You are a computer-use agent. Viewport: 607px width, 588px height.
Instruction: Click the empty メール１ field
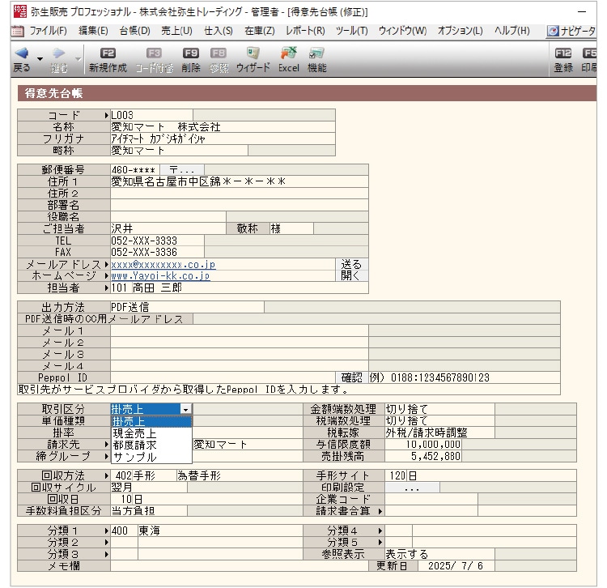point(240,330)
